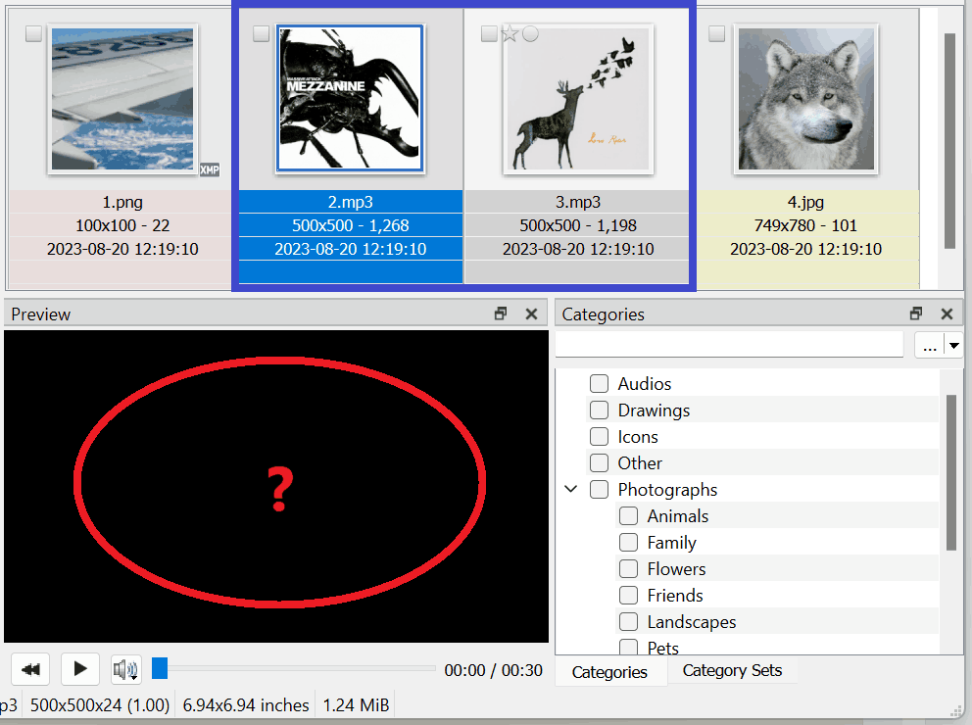Click the color label circle on 3.mp3
The image size is (972, 725).
click(530, 33)
